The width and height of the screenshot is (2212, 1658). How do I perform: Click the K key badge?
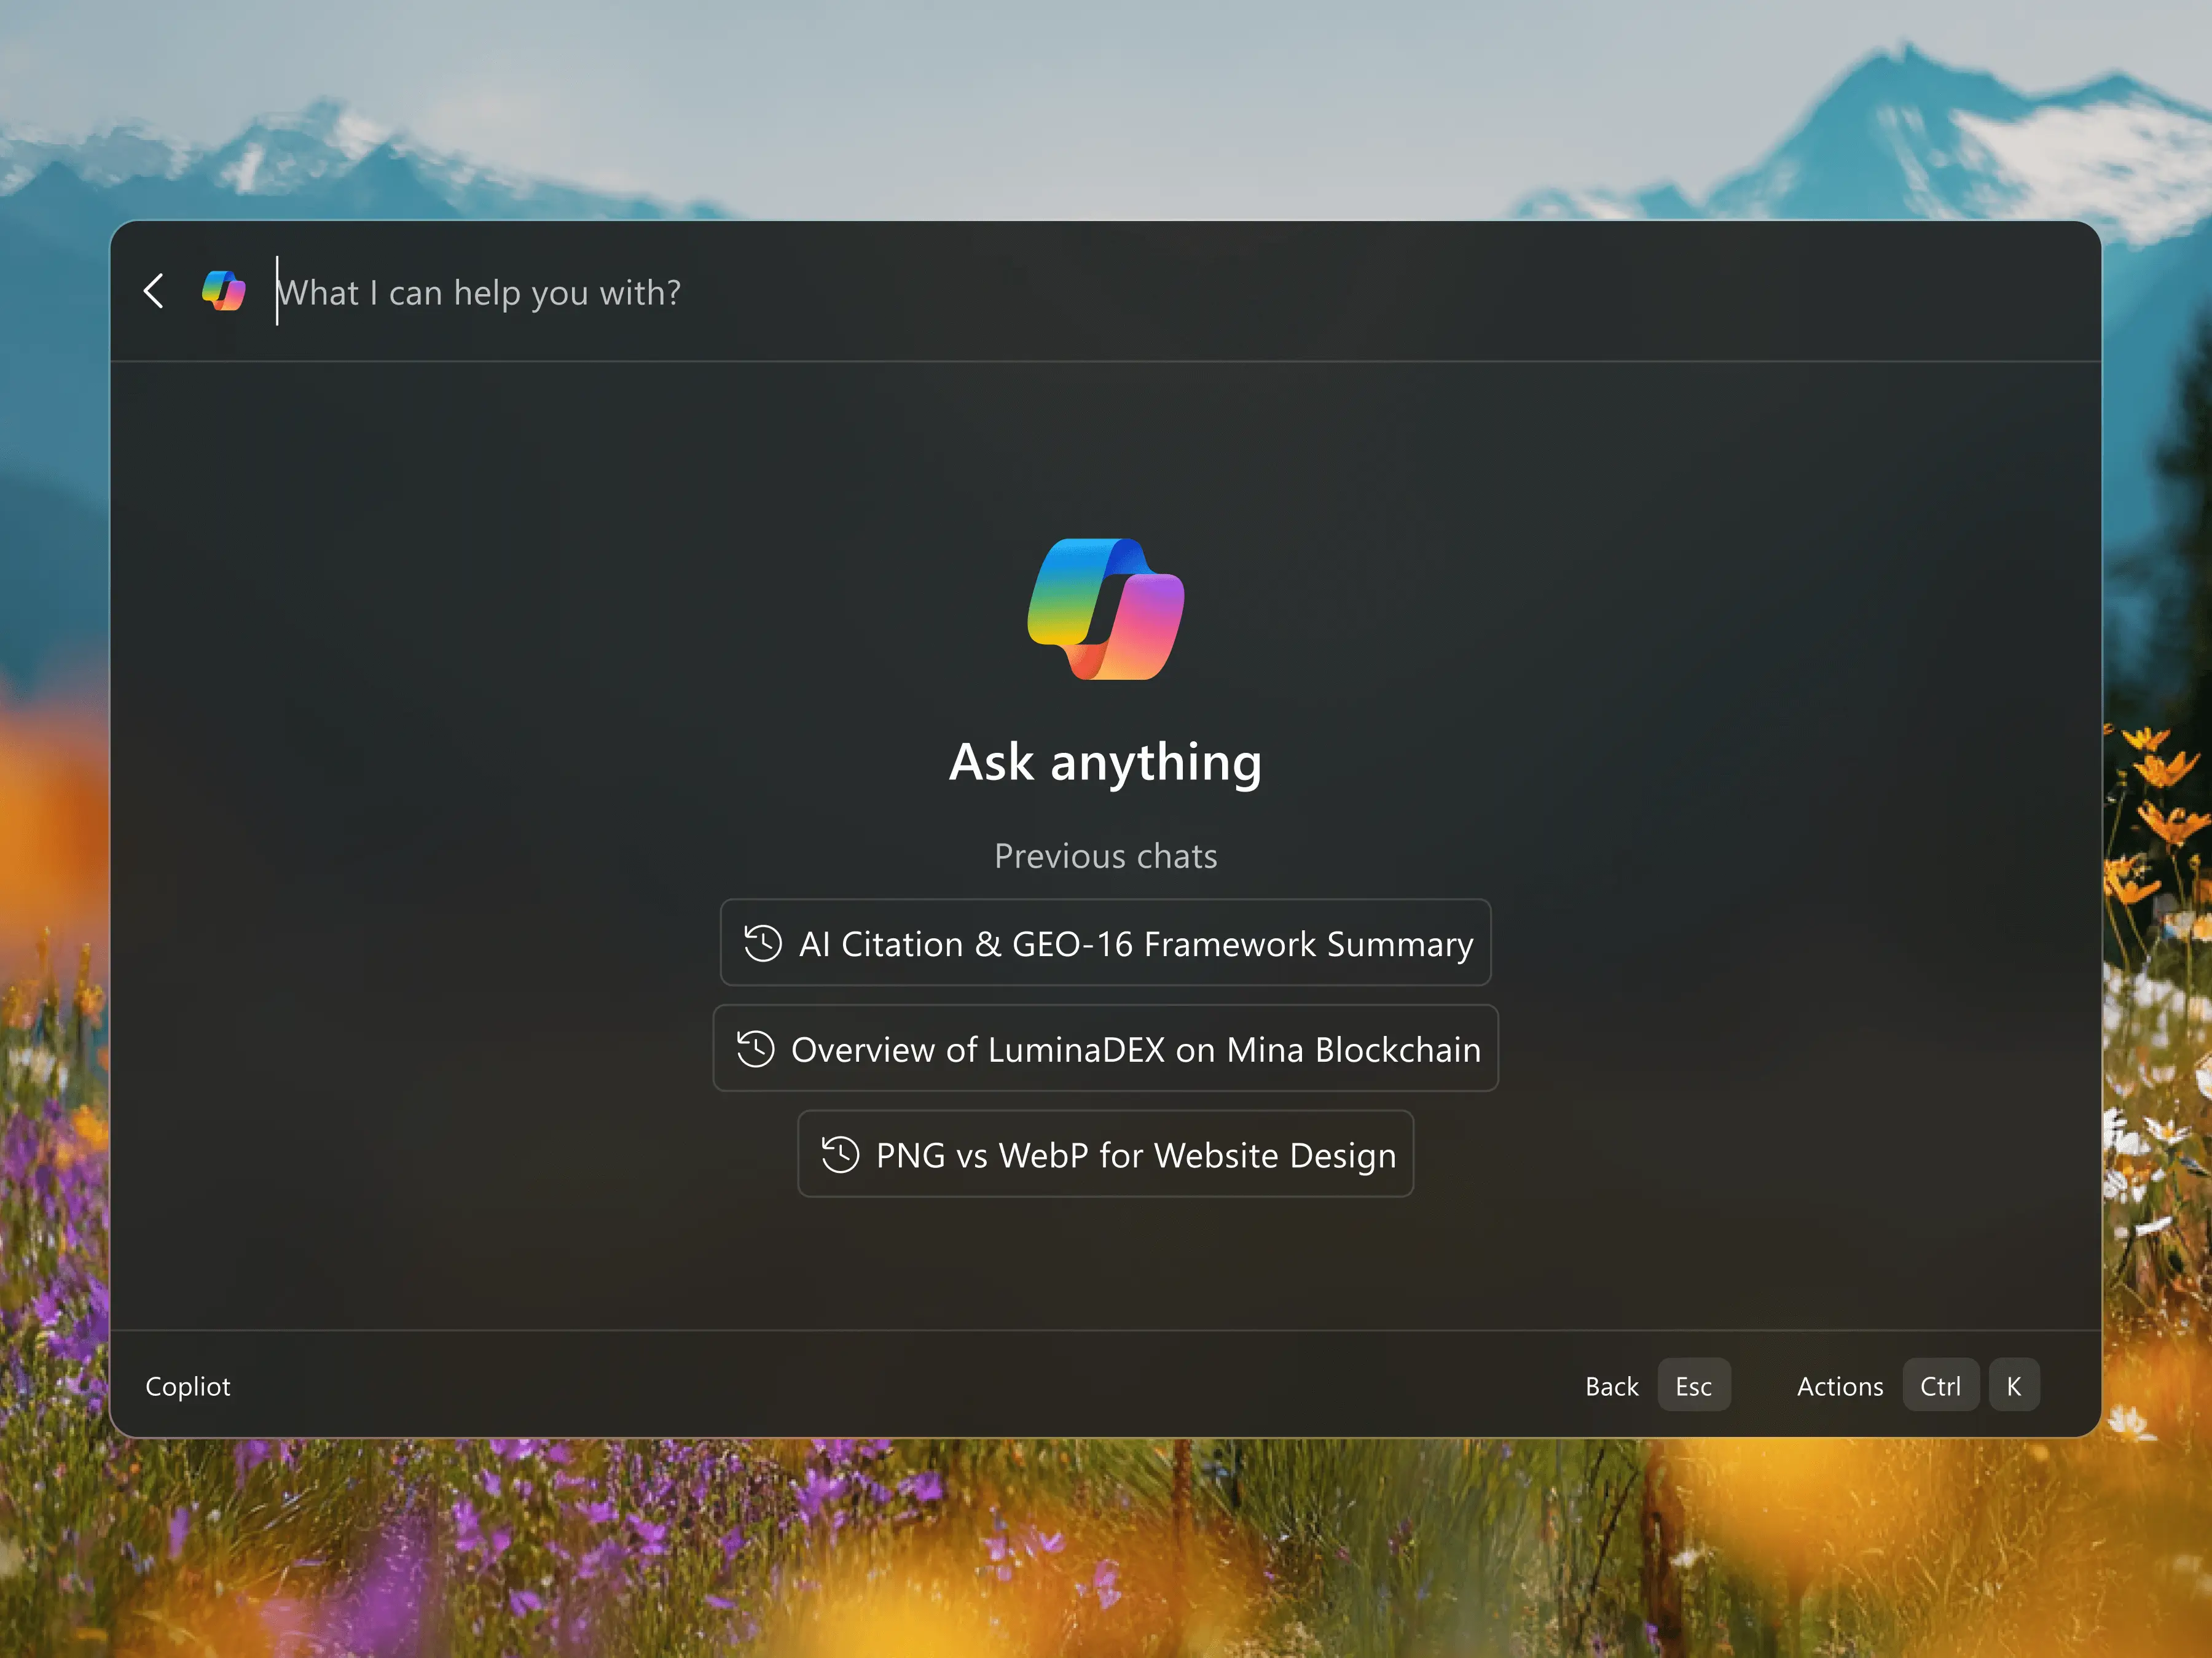[x=2013, y=1385]
